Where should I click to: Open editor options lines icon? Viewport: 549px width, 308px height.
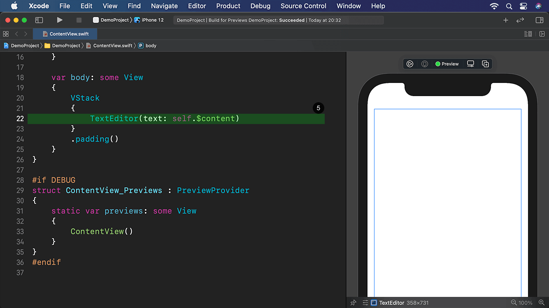528,34
